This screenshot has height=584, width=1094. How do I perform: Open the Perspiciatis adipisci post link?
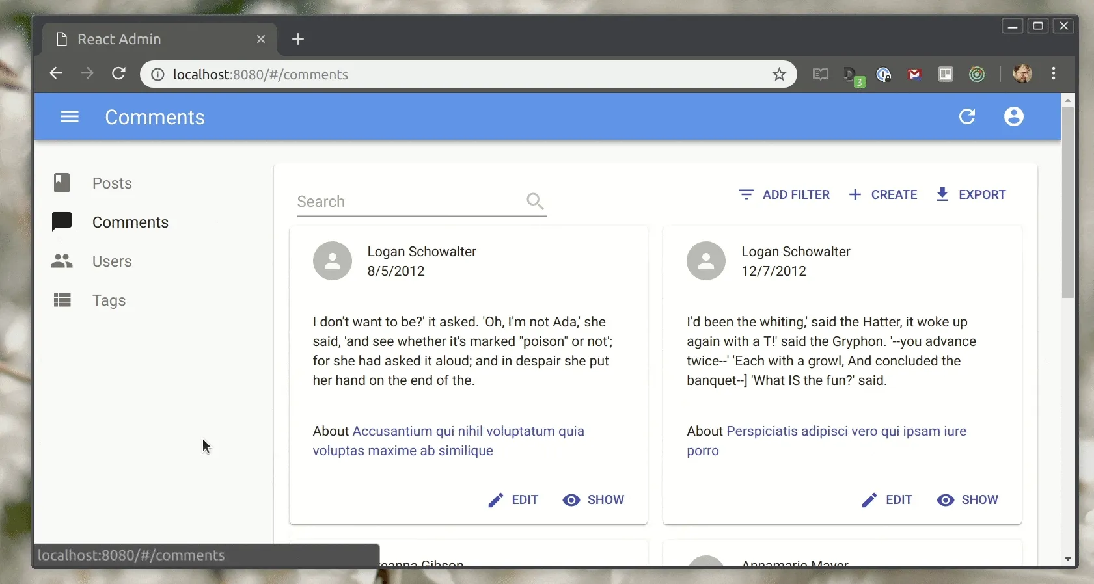[845, 432]
